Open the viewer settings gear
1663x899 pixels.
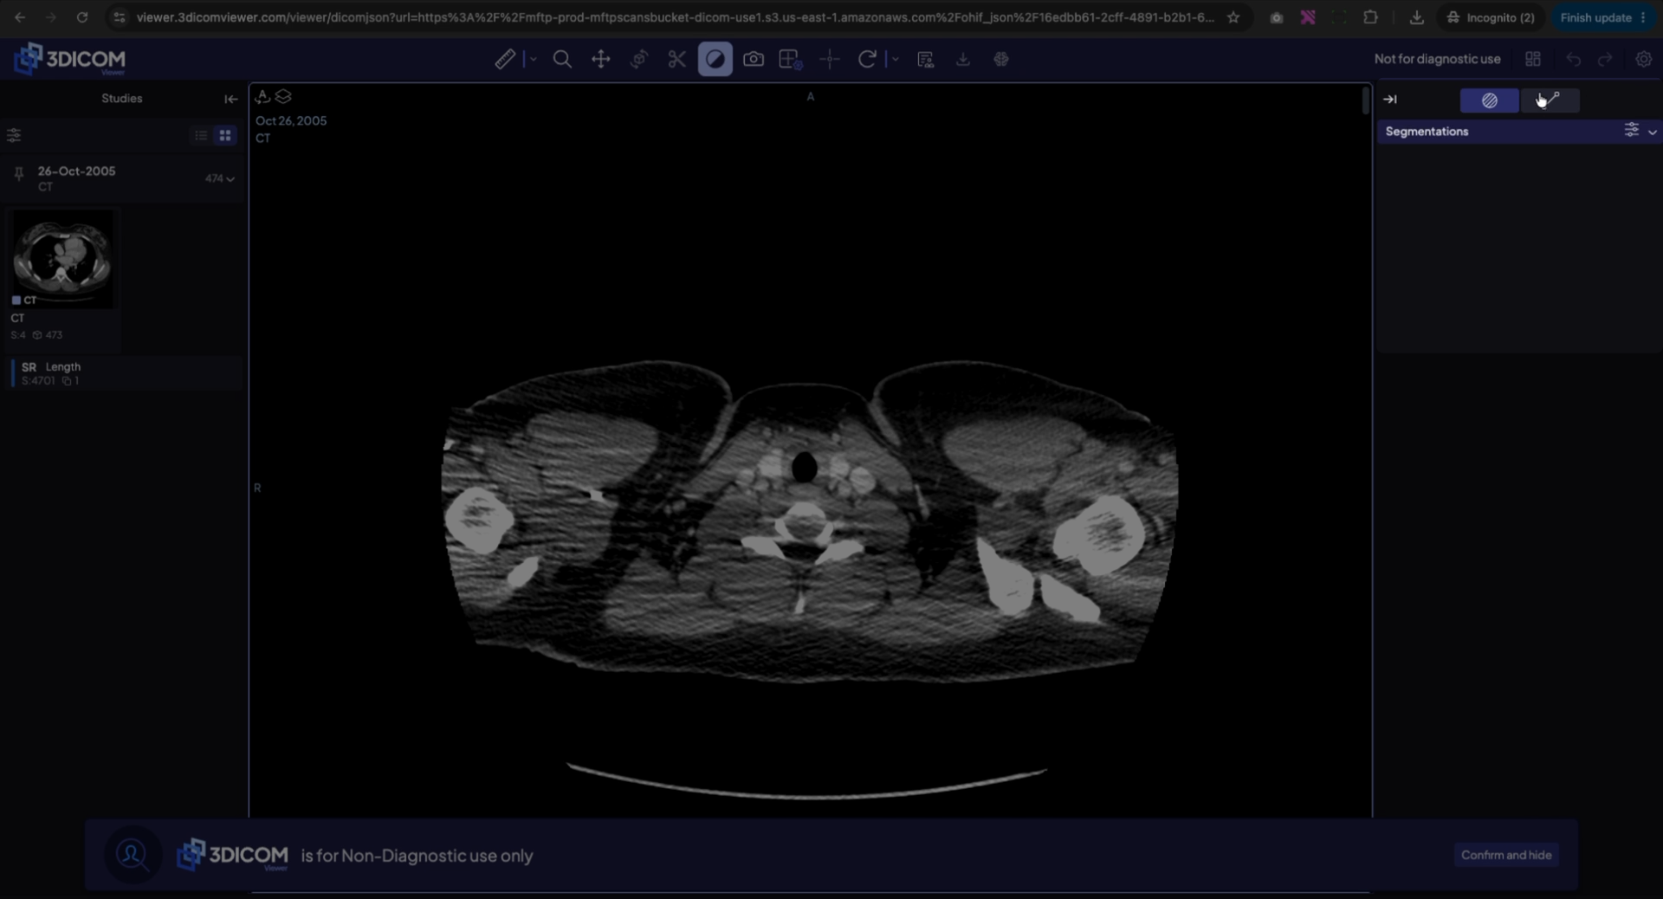[1643, 59]
